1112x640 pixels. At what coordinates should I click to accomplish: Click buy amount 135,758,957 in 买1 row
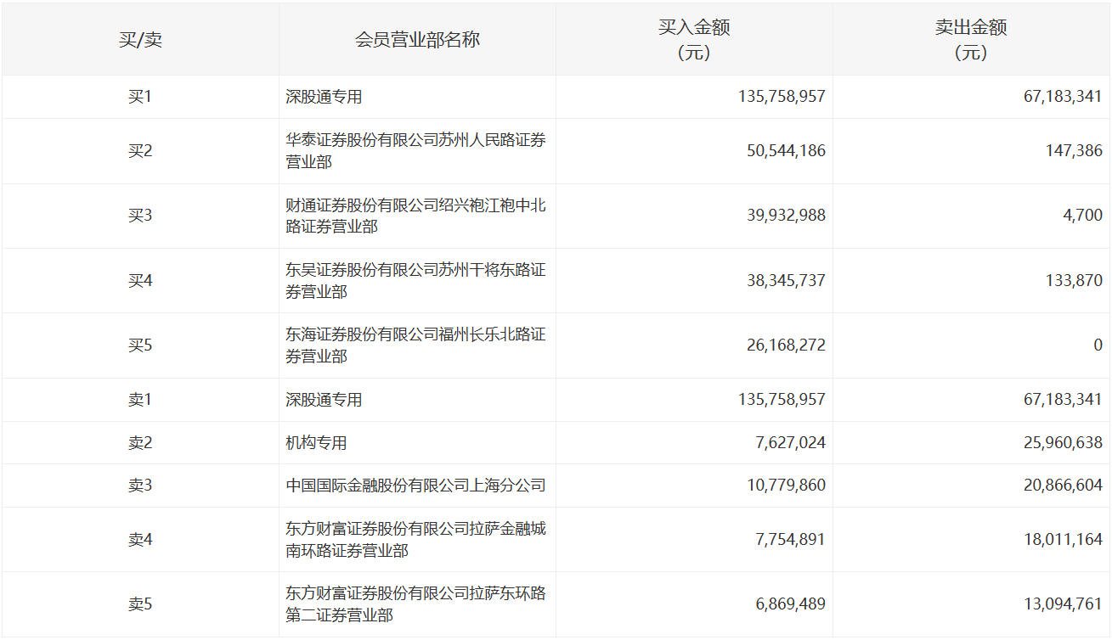(782, 97)
